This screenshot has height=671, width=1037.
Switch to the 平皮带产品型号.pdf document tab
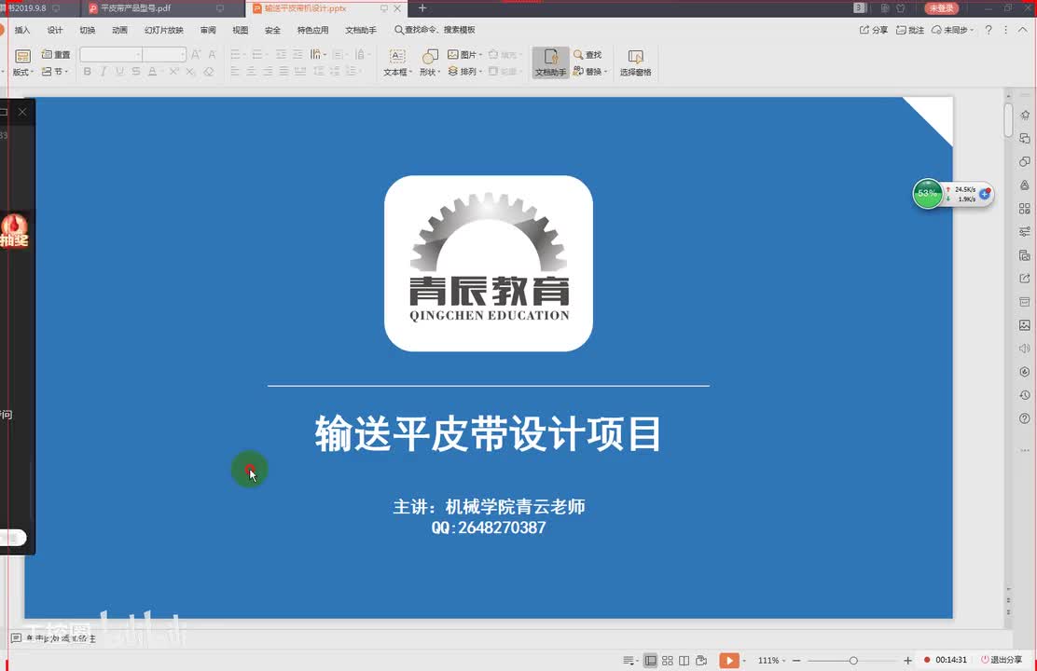(x=135, y=8)
